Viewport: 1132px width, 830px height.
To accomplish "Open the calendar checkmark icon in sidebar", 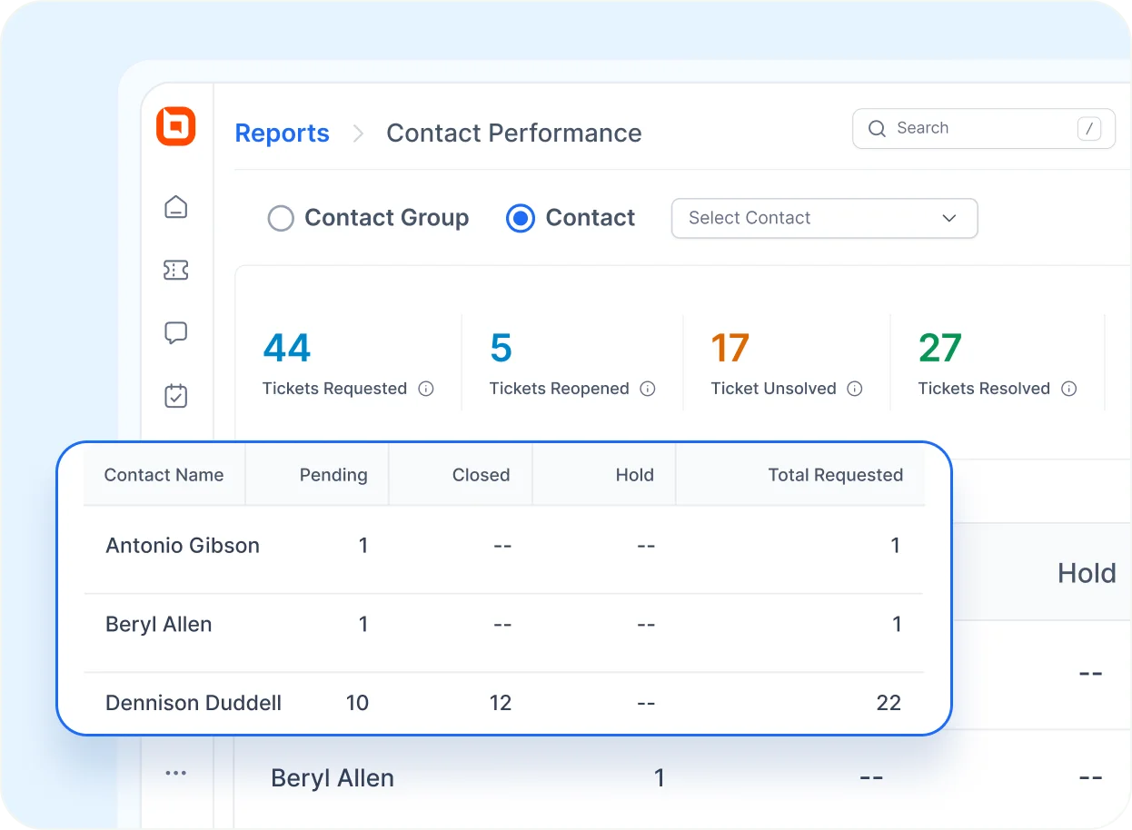I will (175, 396).
